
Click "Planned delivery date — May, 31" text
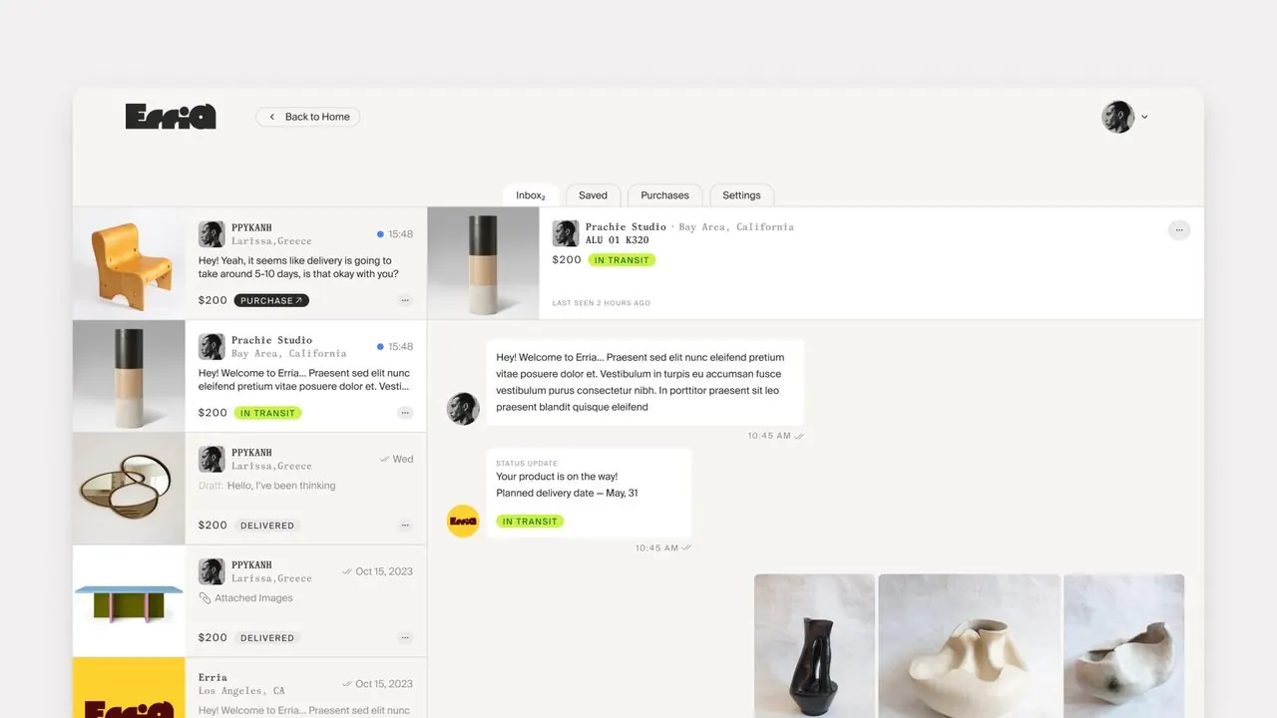click(x=567, y=493)
